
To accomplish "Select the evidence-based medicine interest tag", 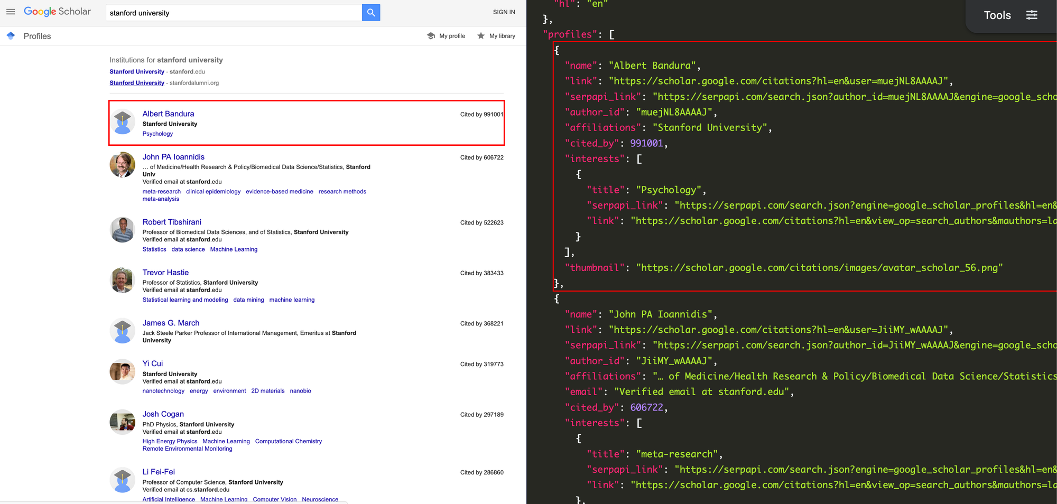I will 280,192.
